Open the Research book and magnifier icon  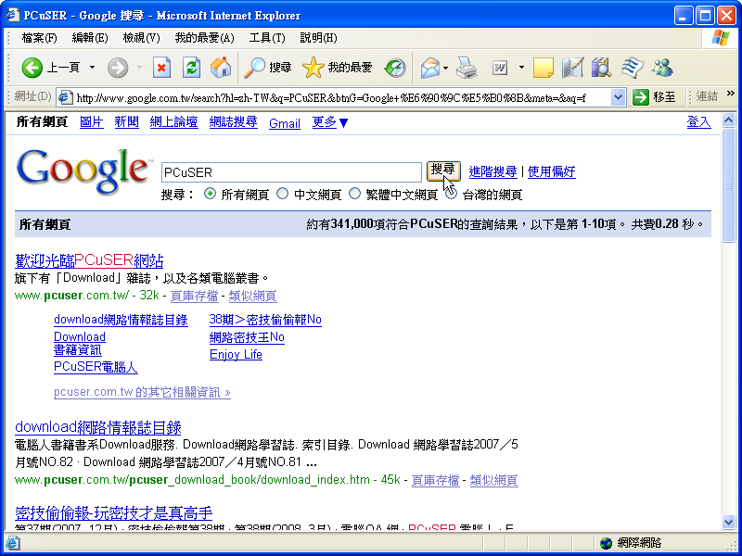pos(602,68)
